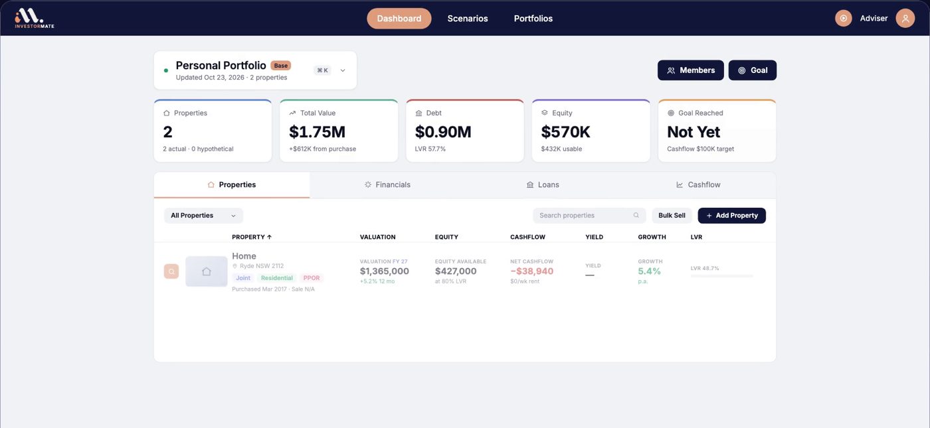The width and height of the screenshot is (930, 428).
Task: Focus the Search properties field
Action: point(589,216)
